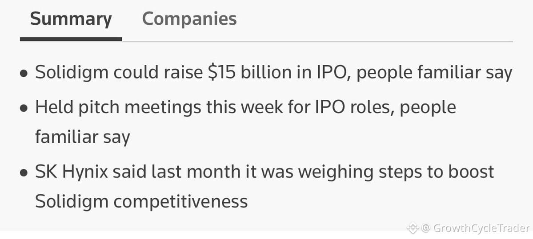
Task: Click the diamond logo icon in the watermark
Action: click(413, 228)
